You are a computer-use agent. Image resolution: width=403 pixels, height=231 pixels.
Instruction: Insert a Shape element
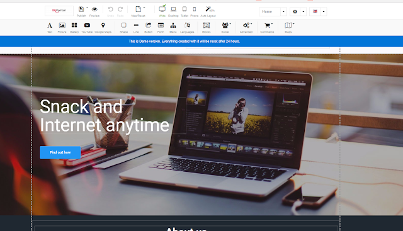point(123,25)
